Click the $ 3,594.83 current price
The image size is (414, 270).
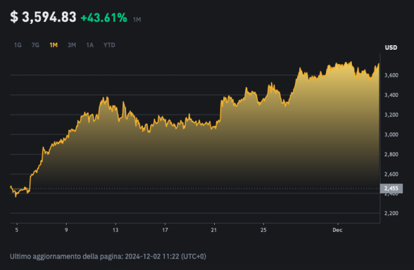tap(43, 18)
